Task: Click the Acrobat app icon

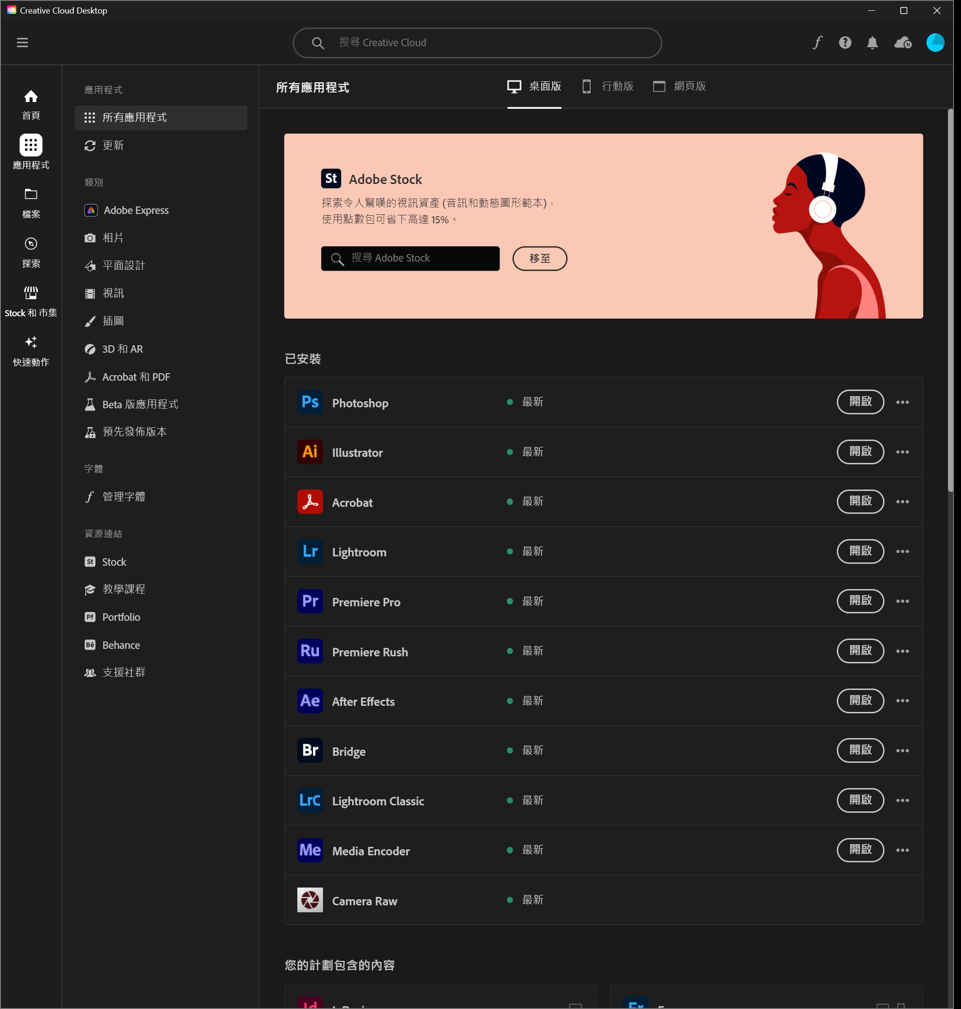Action: point(310,501)
